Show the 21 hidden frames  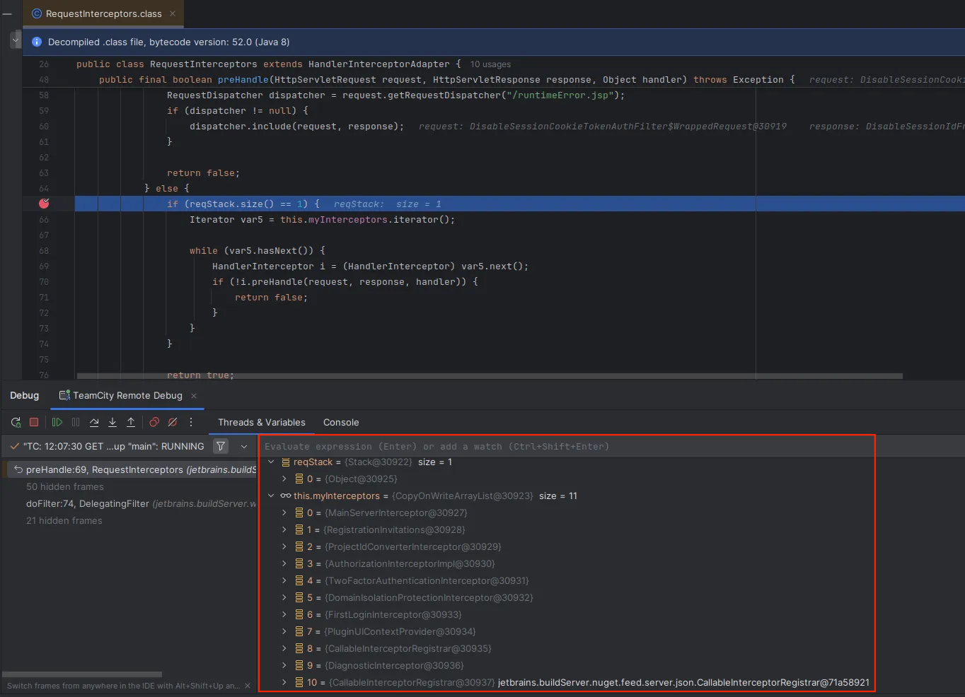click(64, 520)
